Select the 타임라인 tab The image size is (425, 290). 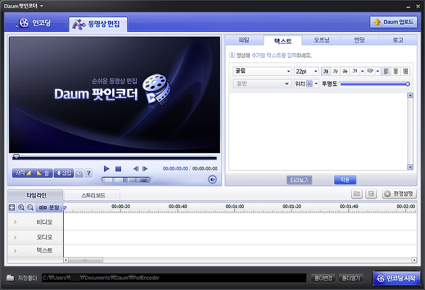click(x=36, y=195)
